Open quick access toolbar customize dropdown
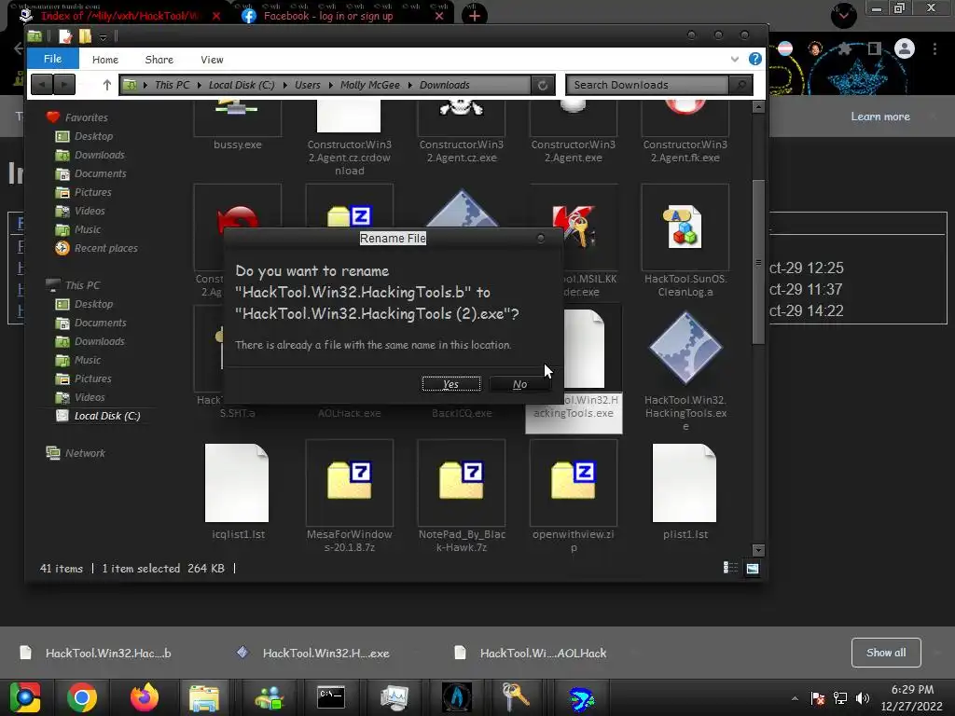Screen dimensions: 955x716 tap(103, 37)
